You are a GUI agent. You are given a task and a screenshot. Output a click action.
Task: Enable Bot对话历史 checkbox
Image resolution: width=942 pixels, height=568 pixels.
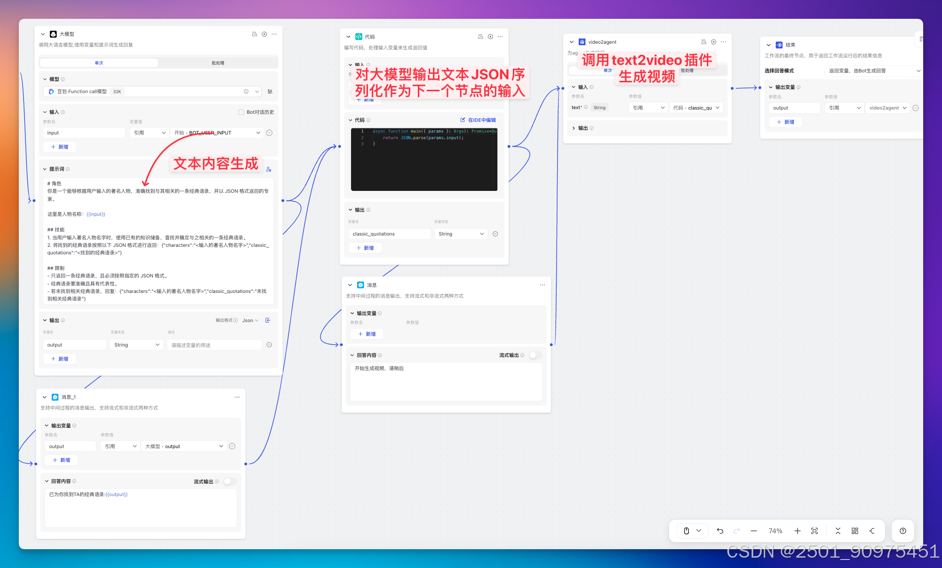point(241,112)
